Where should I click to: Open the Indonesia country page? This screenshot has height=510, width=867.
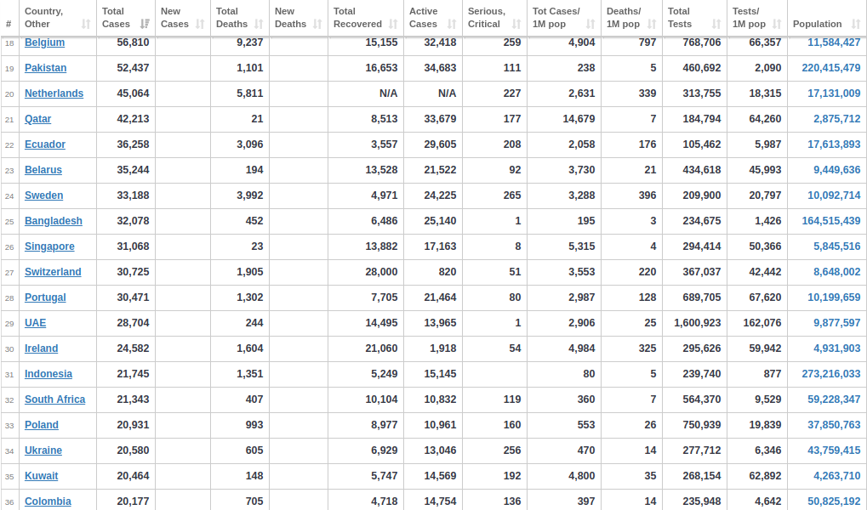pos(48,373)
